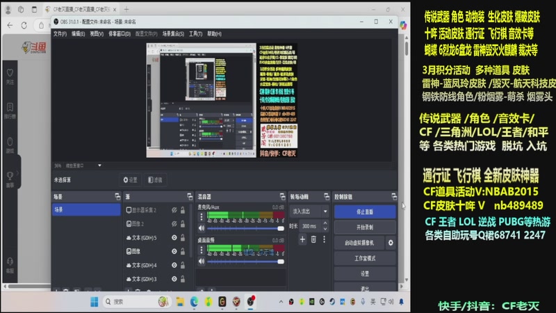Open the 文件(F) menu in OBS

tap(60, 33)
